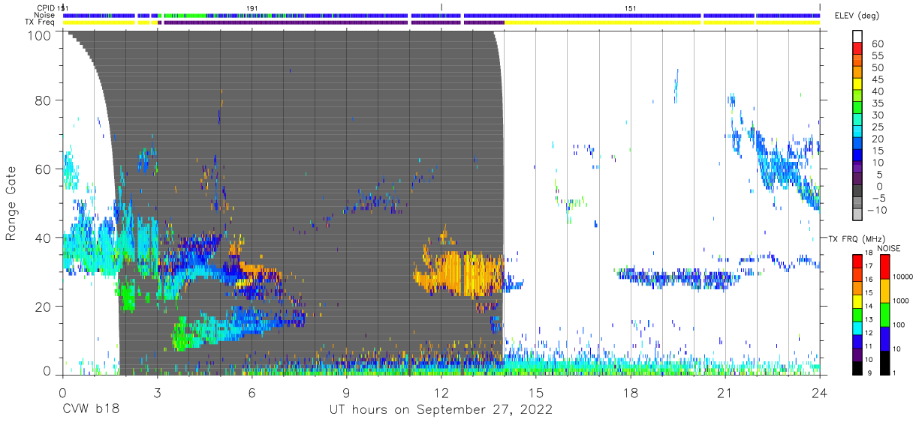Select the '80' tick on the Range Gate axis

click(x=43, y=100)
